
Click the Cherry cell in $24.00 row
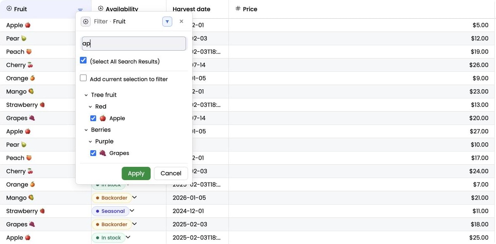(x=45, y=171)
